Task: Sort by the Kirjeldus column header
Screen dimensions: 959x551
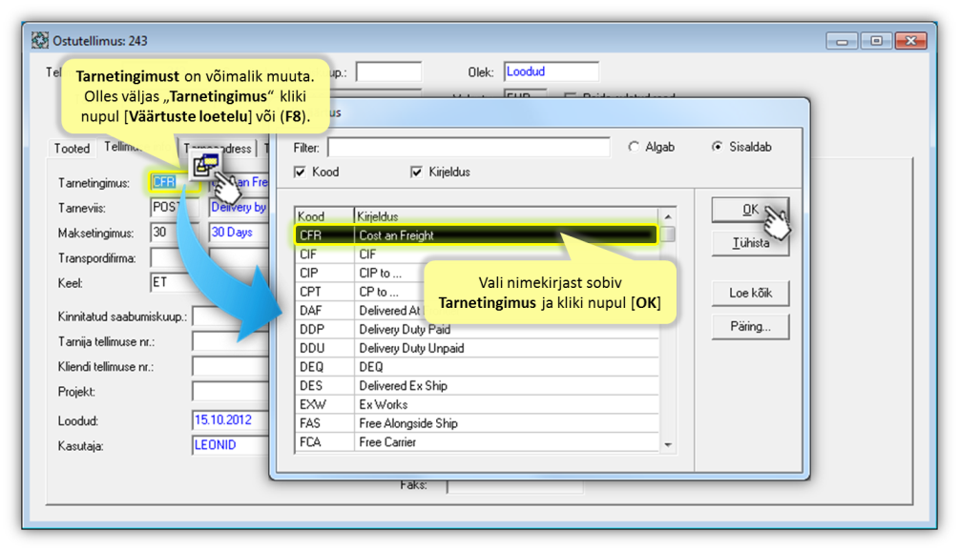Action: pyautogui.click(x=507, y=216)
